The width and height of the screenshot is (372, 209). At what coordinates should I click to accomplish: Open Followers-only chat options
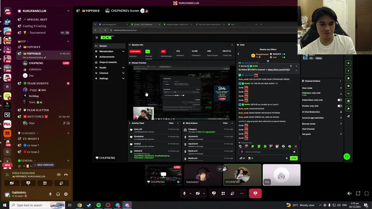(x=322, y=94)
